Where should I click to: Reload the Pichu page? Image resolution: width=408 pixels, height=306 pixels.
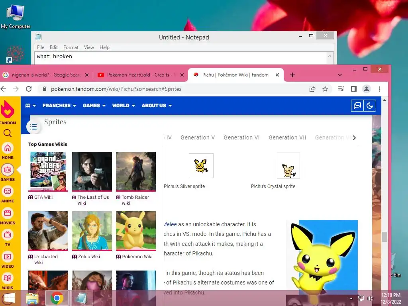pos(29,89)
